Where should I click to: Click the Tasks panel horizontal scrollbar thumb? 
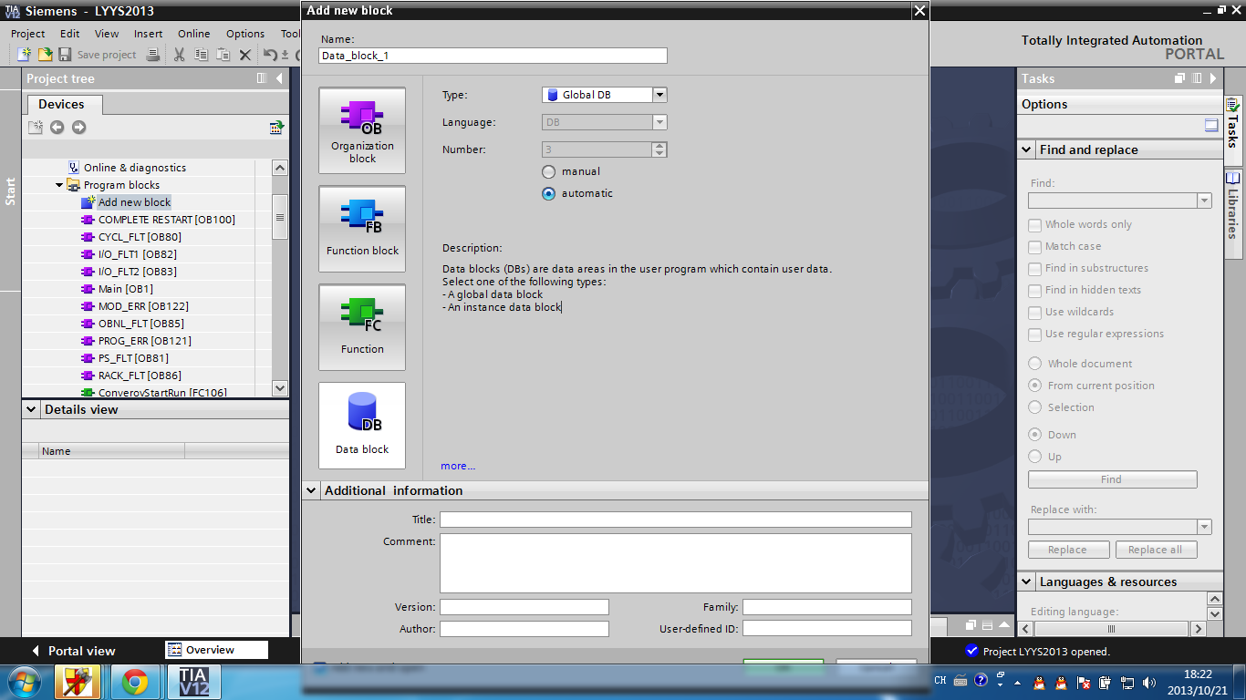1112,629
